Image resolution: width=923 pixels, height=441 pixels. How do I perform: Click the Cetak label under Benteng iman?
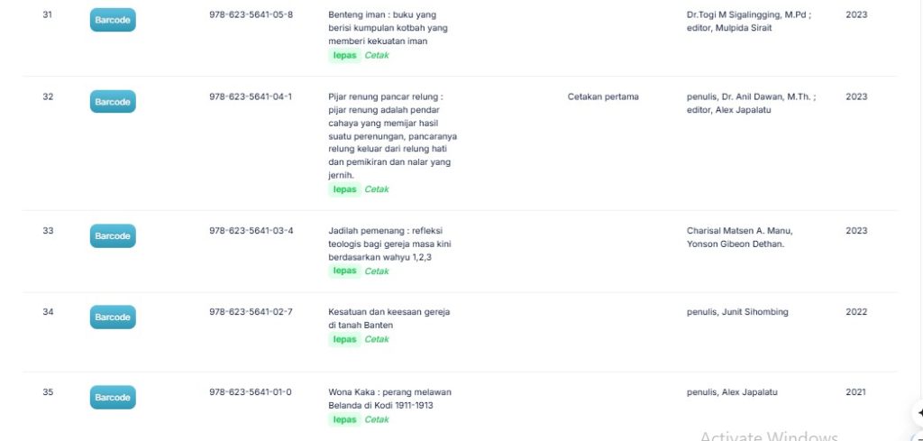pos(377,55)
